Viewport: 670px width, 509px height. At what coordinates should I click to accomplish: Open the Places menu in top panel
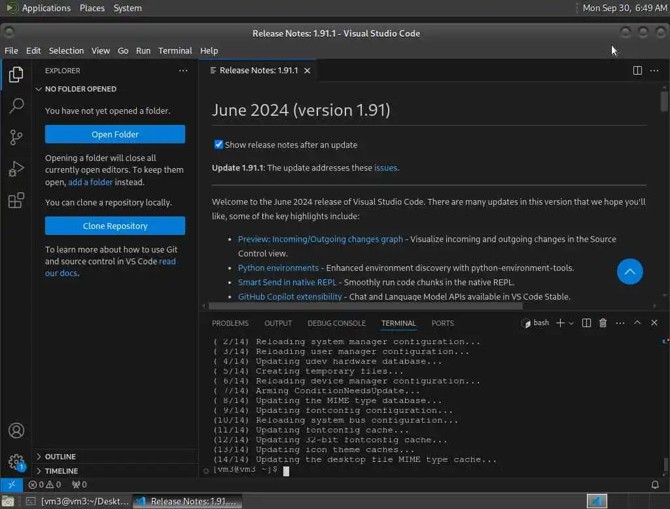92,8
